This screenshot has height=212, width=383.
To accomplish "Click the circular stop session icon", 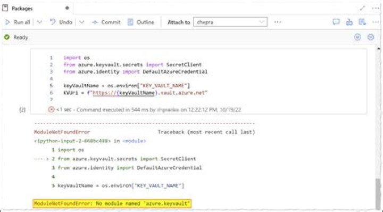I will pyautogui.click(x=357, y=37).
